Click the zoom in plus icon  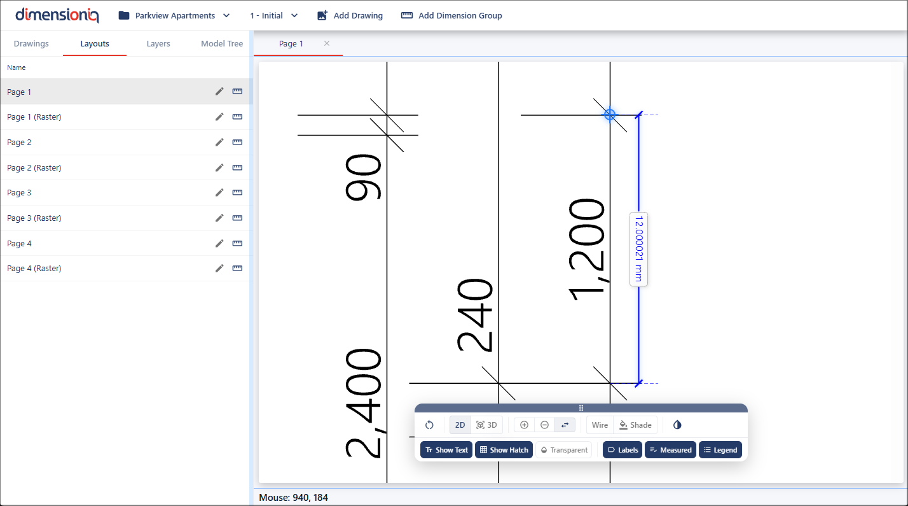tap(524, 425)
